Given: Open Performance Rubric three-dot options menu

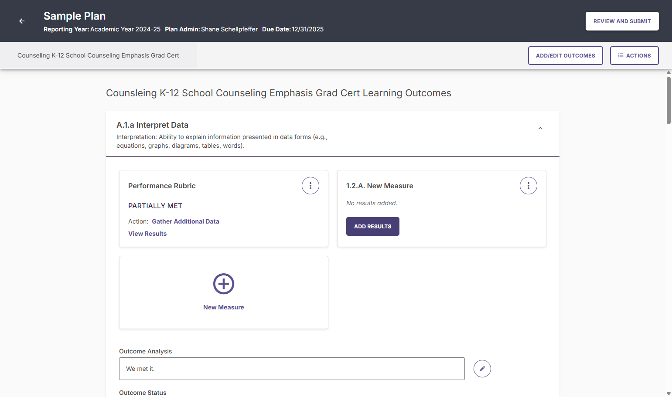Looking at the screenshot, I should [310, 186].
